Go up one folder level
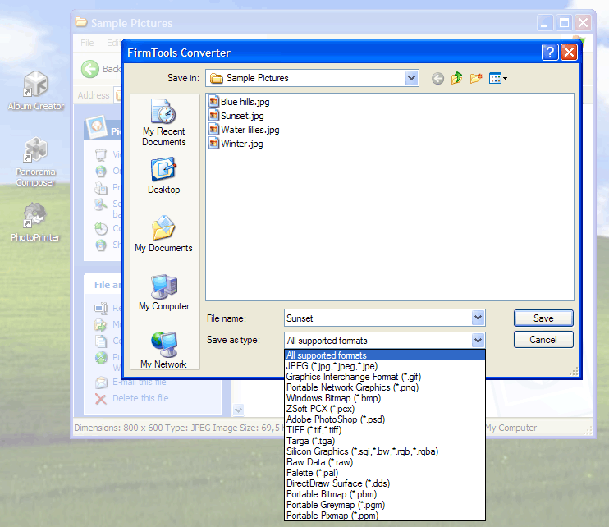 (x=456, y=78)
